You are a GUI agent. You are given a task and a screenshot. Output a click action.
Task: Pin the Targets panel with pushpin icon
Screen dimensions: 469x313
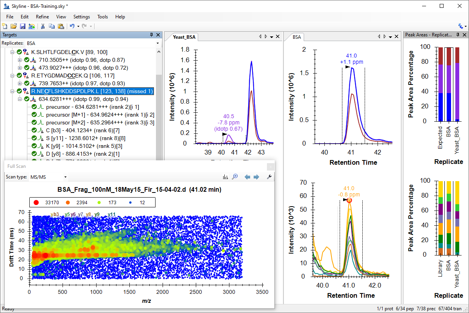coord(151,35)
